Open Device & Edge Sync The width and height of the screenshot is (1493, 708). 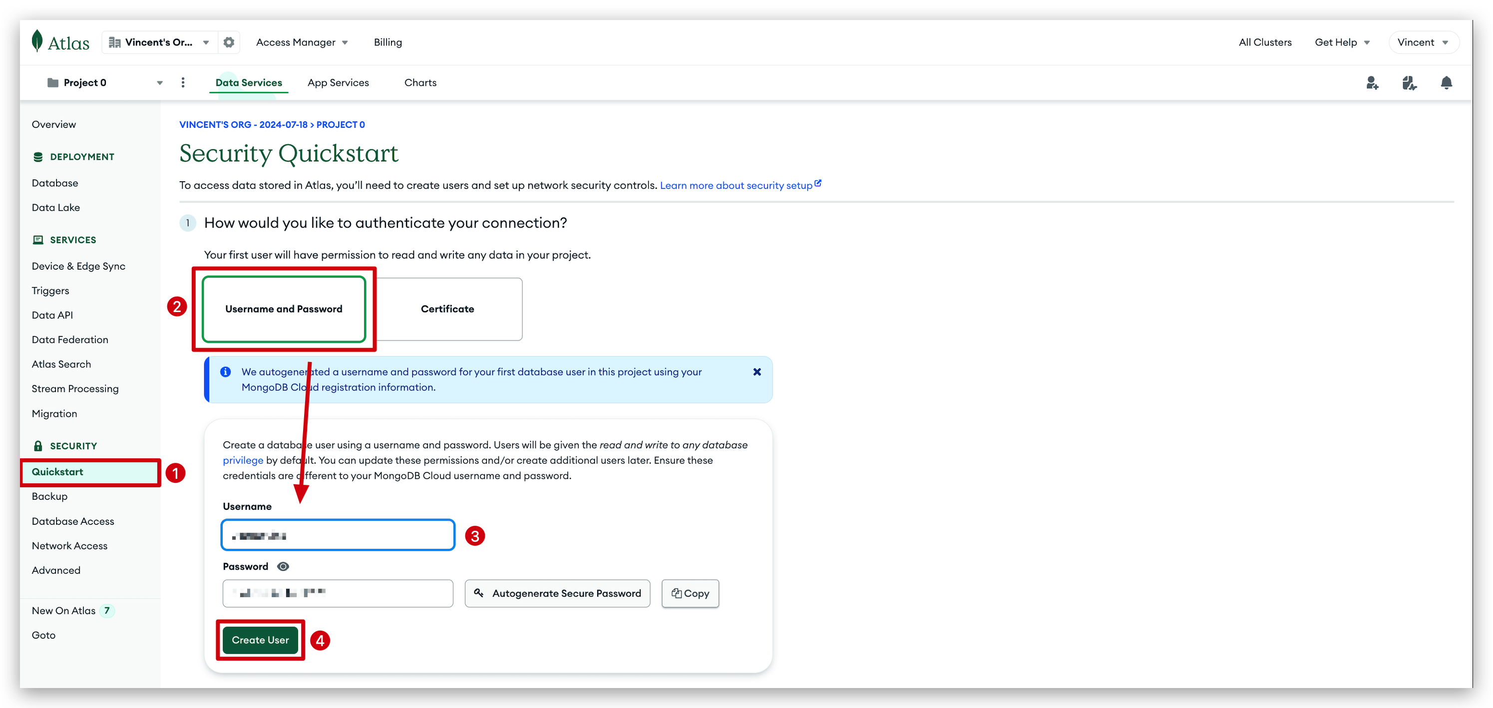click(x=78, y=266)
